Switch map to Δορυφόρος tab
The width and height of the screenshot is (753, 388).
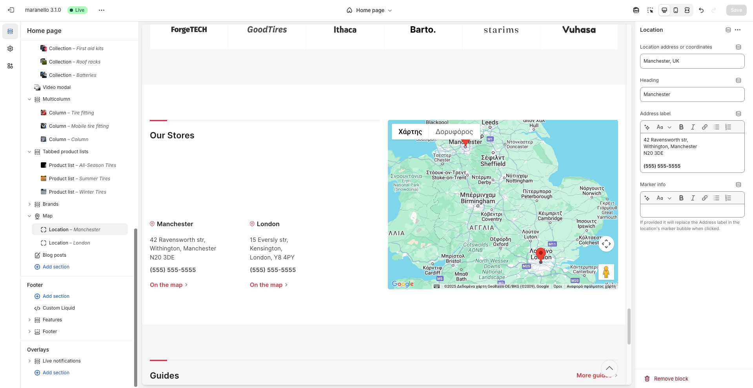pos(454,132)
